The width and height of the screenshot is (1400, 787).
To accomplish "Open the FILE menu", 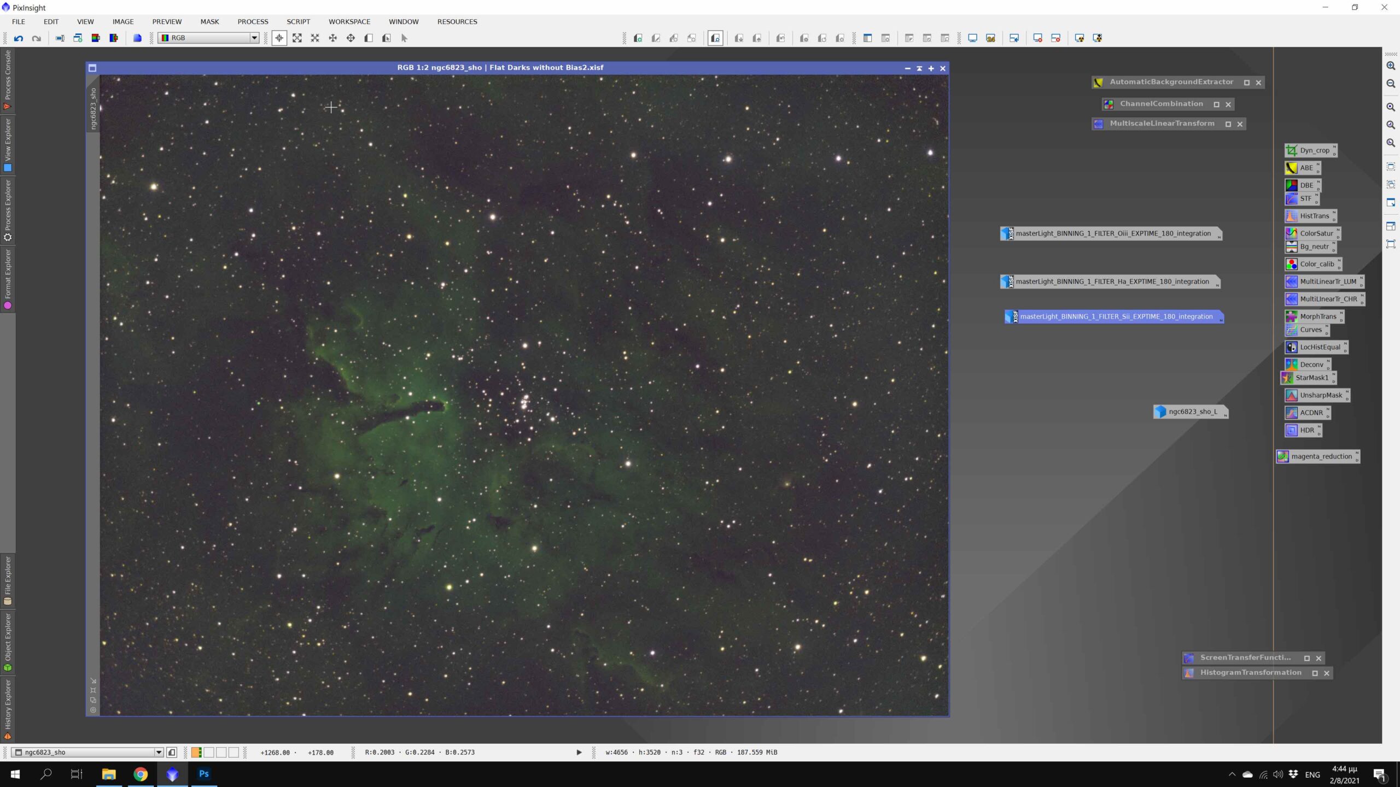I will [x=19, y=22].
